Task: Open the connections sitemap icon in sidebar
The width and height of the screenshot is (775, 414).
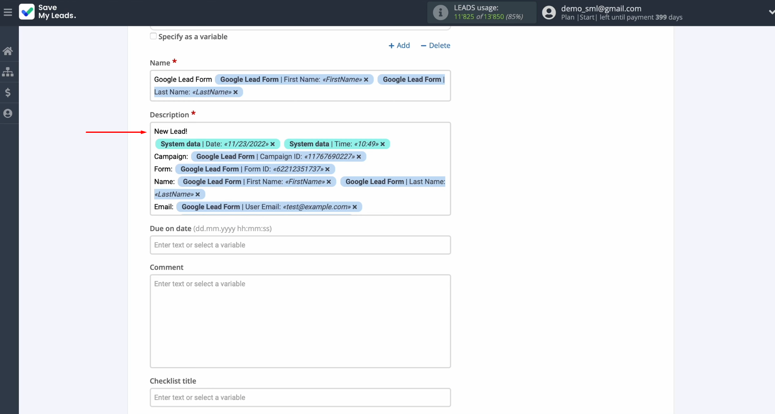Action: 8,72
